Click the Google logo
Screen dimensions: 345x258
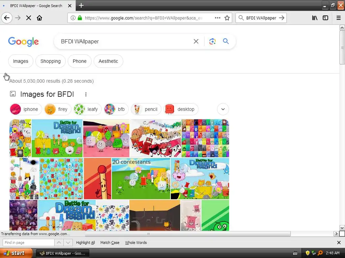[x=23, y=42]
